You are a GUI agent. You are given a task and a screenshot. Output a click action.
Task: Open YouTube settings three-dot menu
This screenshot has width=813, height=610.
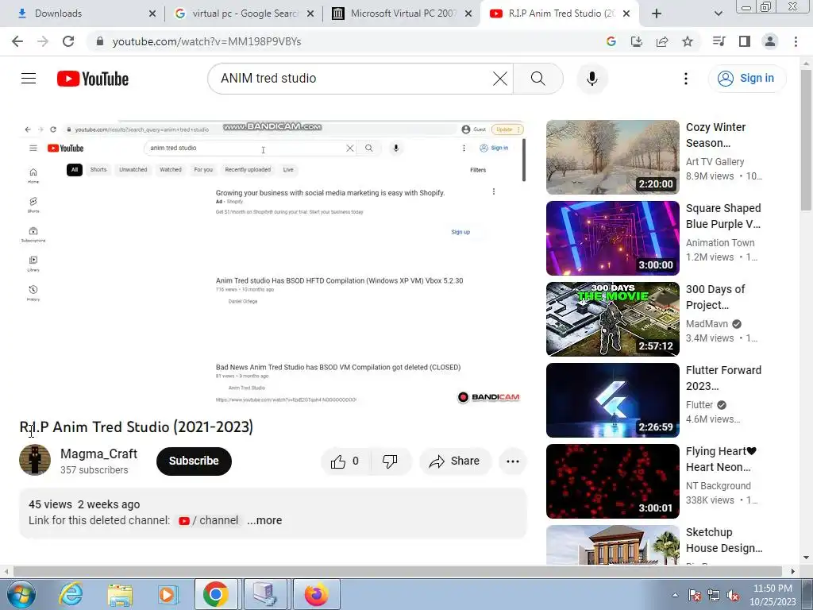(x=685, y=79)
